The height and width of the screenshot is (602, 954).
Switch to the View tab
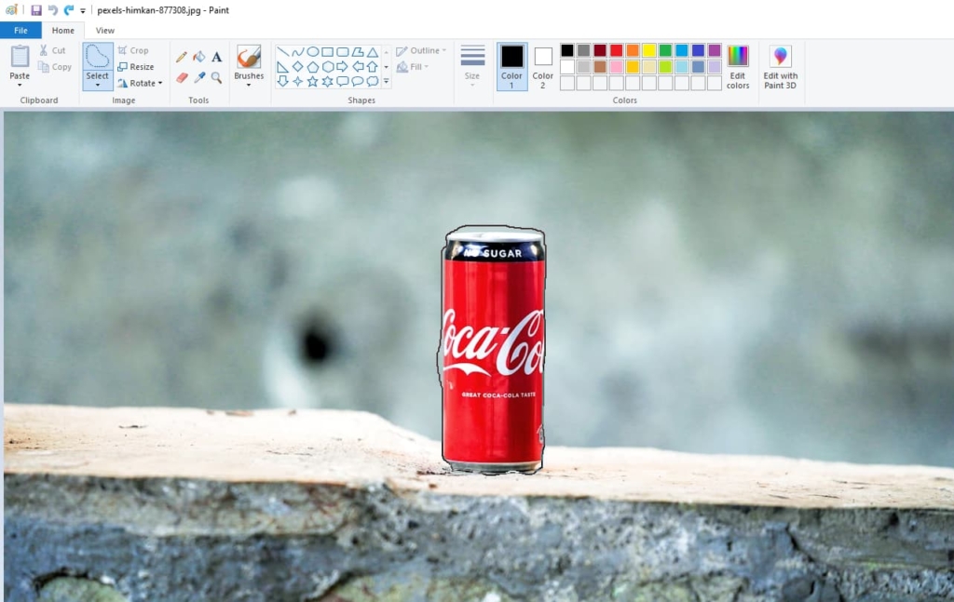[x=104, y=29]
